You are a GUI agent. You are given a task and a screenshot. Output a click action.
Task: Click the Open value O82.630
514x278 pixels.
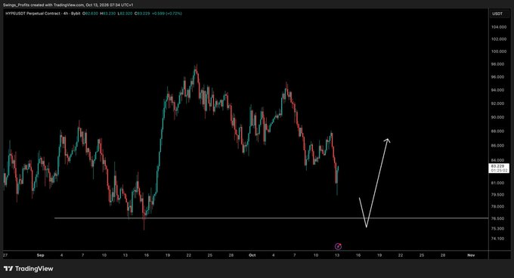click(90, 14)
